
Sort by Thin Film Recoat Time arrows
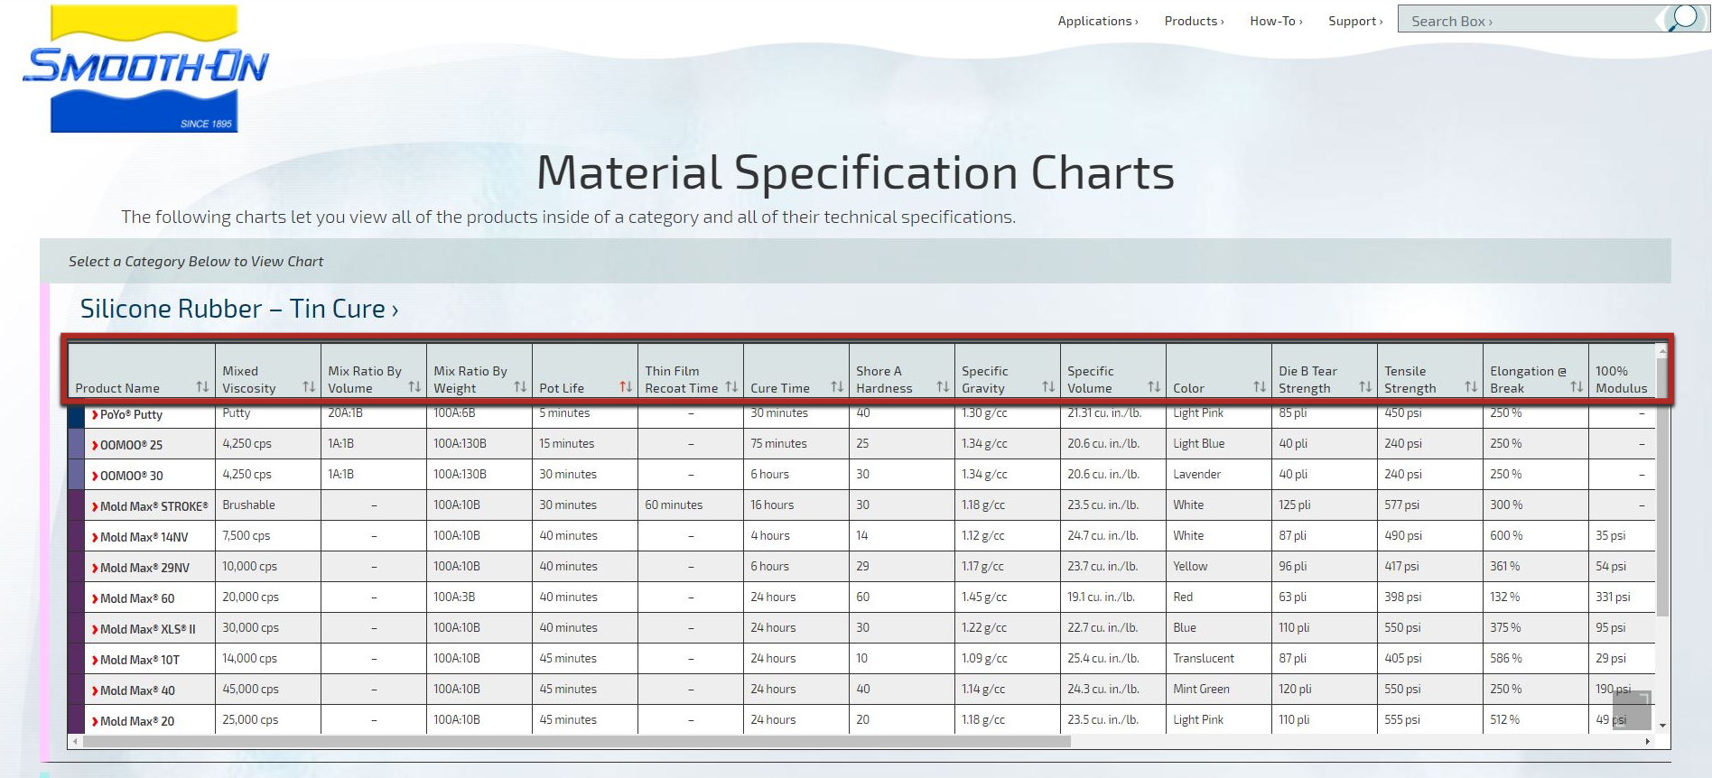[731, 386]
